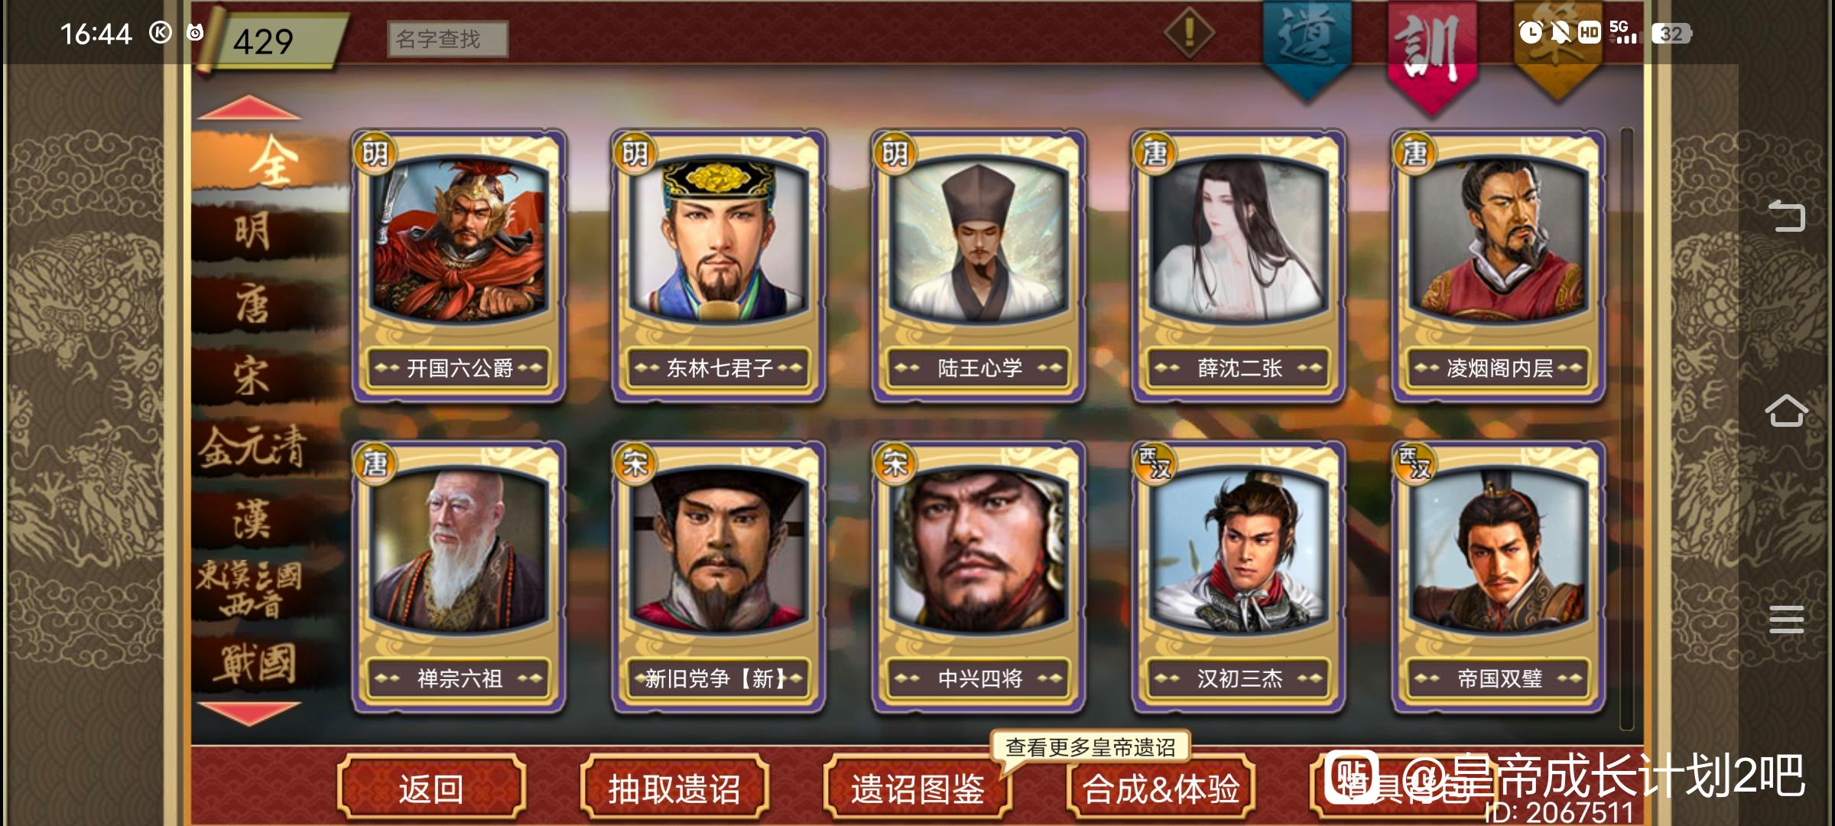
Task: Filter cards by 明 dynasty tab
Action: [x=254, y=232]
